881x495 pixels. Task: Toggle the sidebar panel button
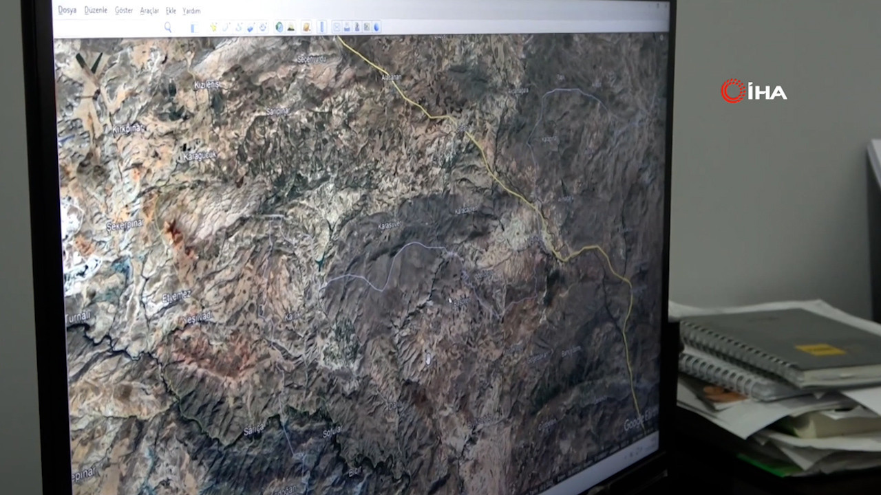pyautogui.click(x=193, y=27)
